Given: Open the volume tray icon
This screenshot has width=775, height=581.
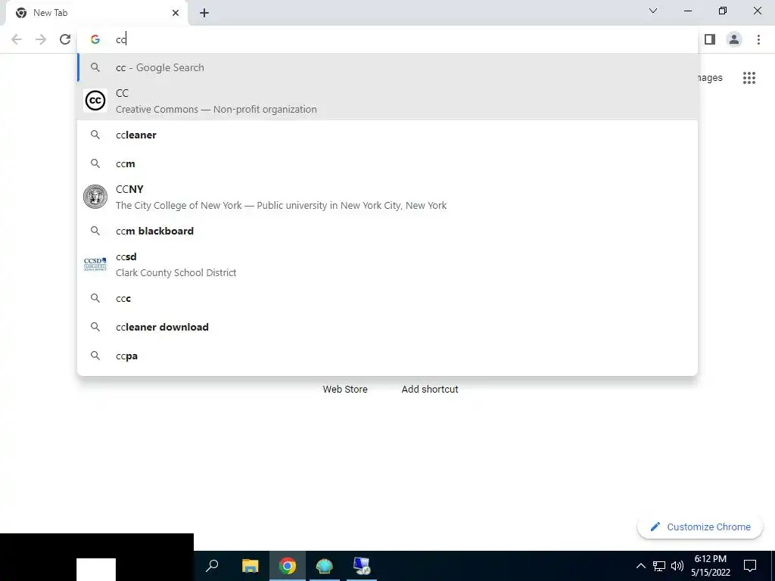Looking at the screenshot, I should [677, 566].
